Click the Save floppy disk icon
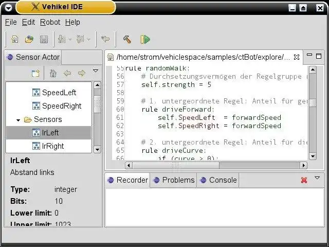The width and height of the screenshot is (329, 247). click(x=44, y=39)
